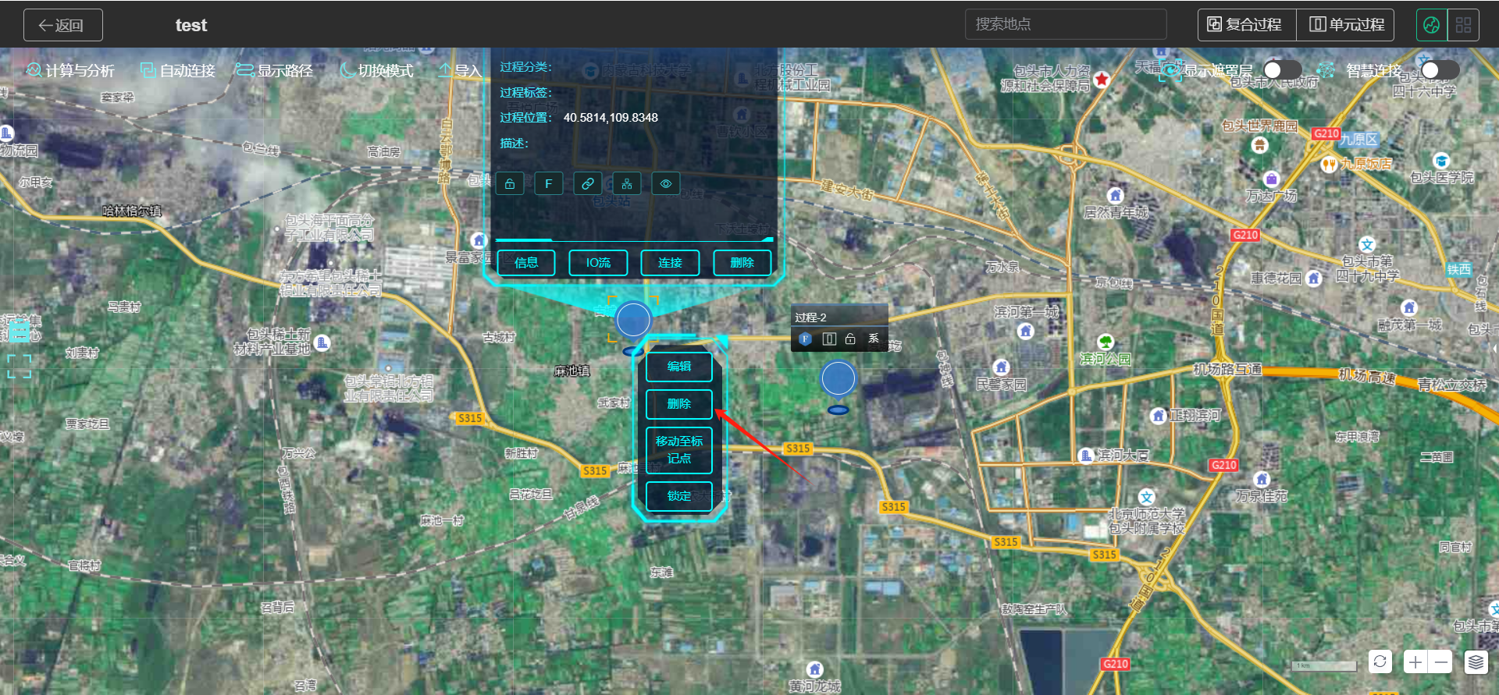The height and width of the screenshot is (695, 1499).
Task: Click the 过程-2 label title
Action: click(x=810, y=317)
